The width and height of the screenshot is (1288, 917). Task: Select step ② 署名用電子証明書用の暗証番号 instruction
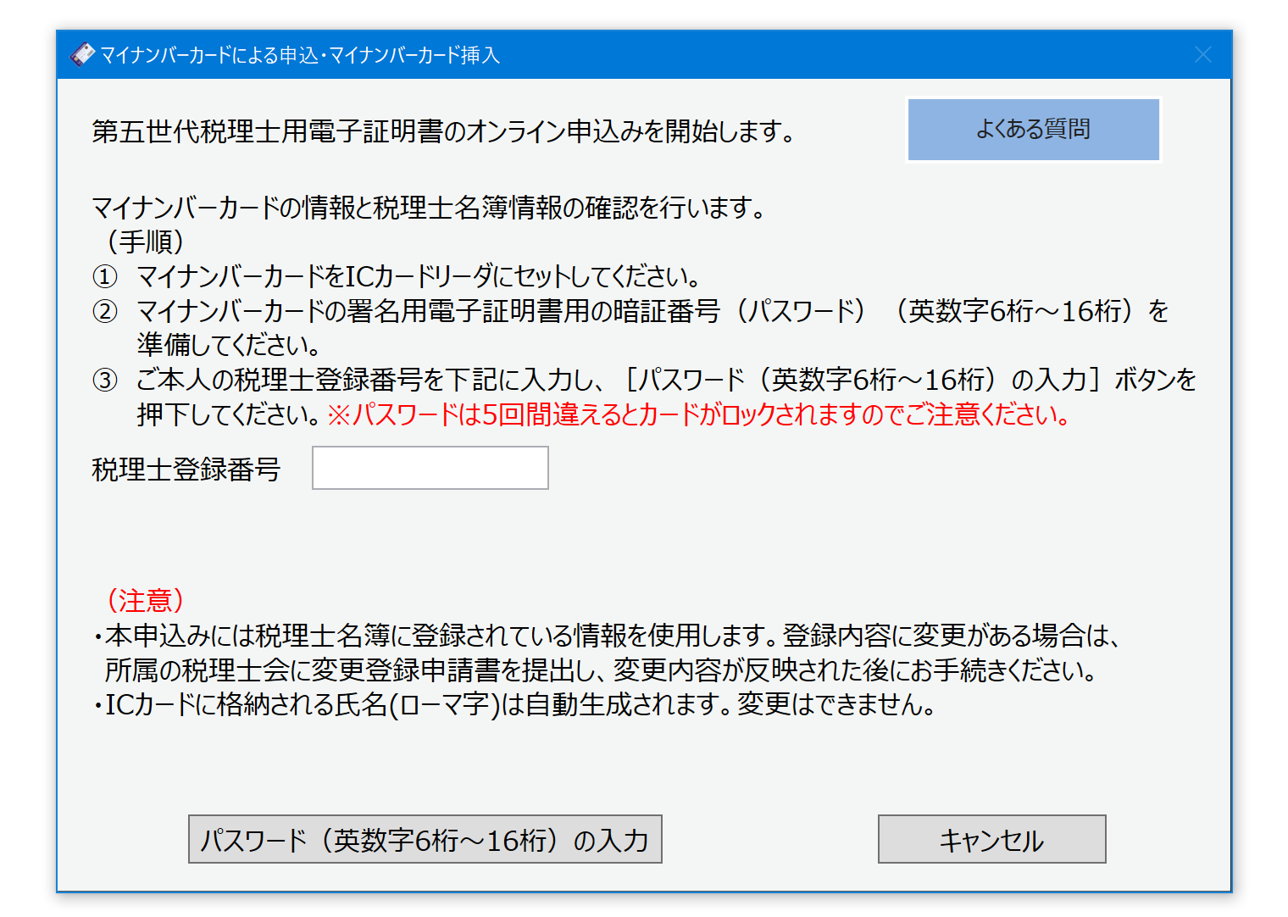tap(652, 312)
